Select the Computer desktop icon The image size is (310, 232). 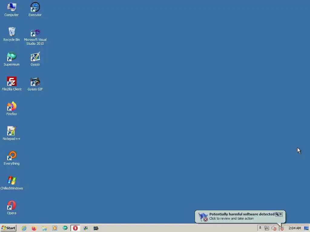click(12, 9)
